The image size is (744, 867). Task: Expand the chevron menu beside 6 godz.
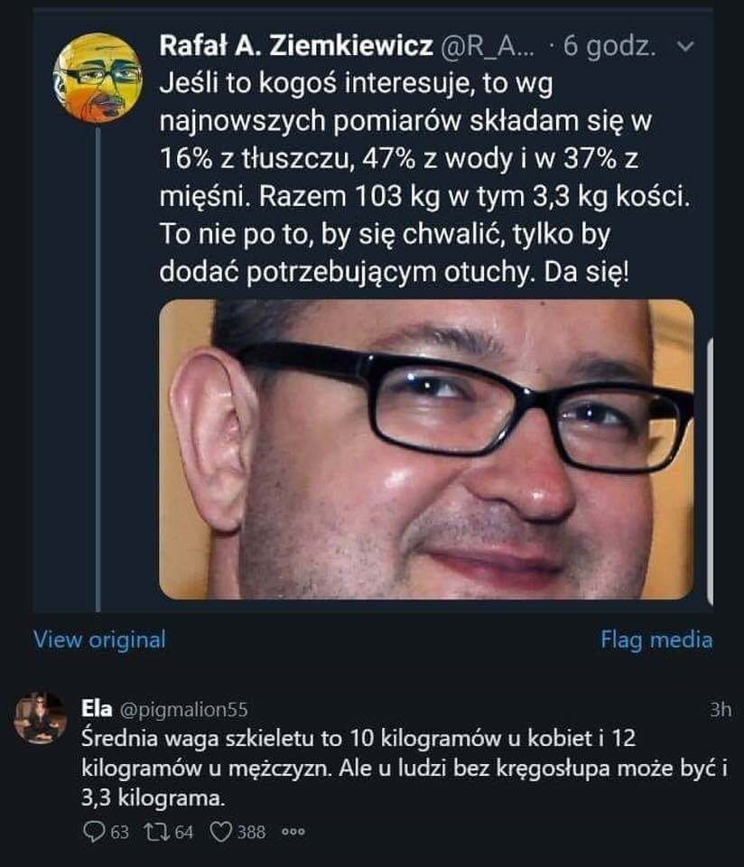point(684,48)
